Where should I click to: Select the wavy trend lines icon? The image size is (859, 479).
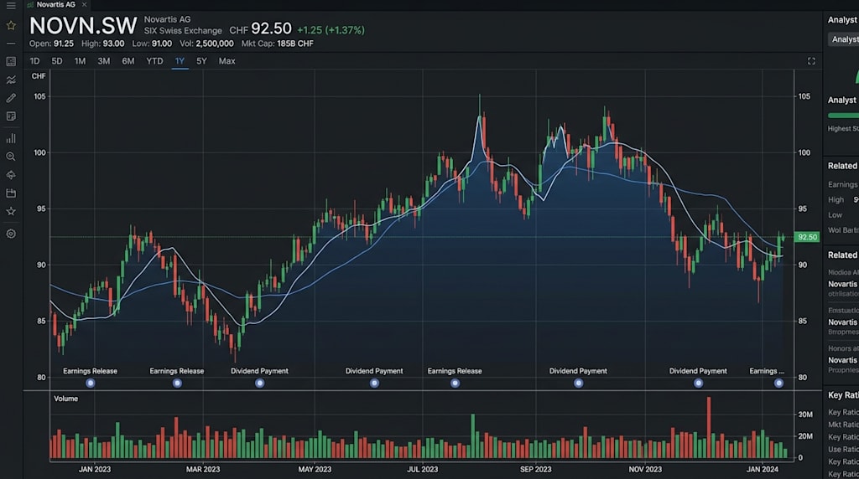[x=11, y=80]
